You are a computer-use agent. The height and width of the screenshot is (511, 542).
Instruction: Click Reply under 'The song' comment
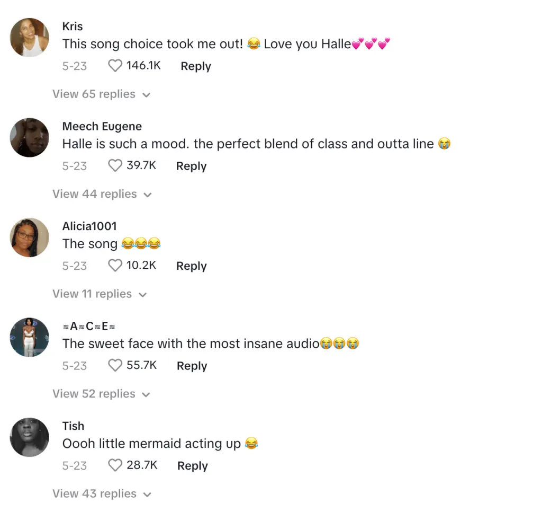pyautogui.click(x=191, y=266)
